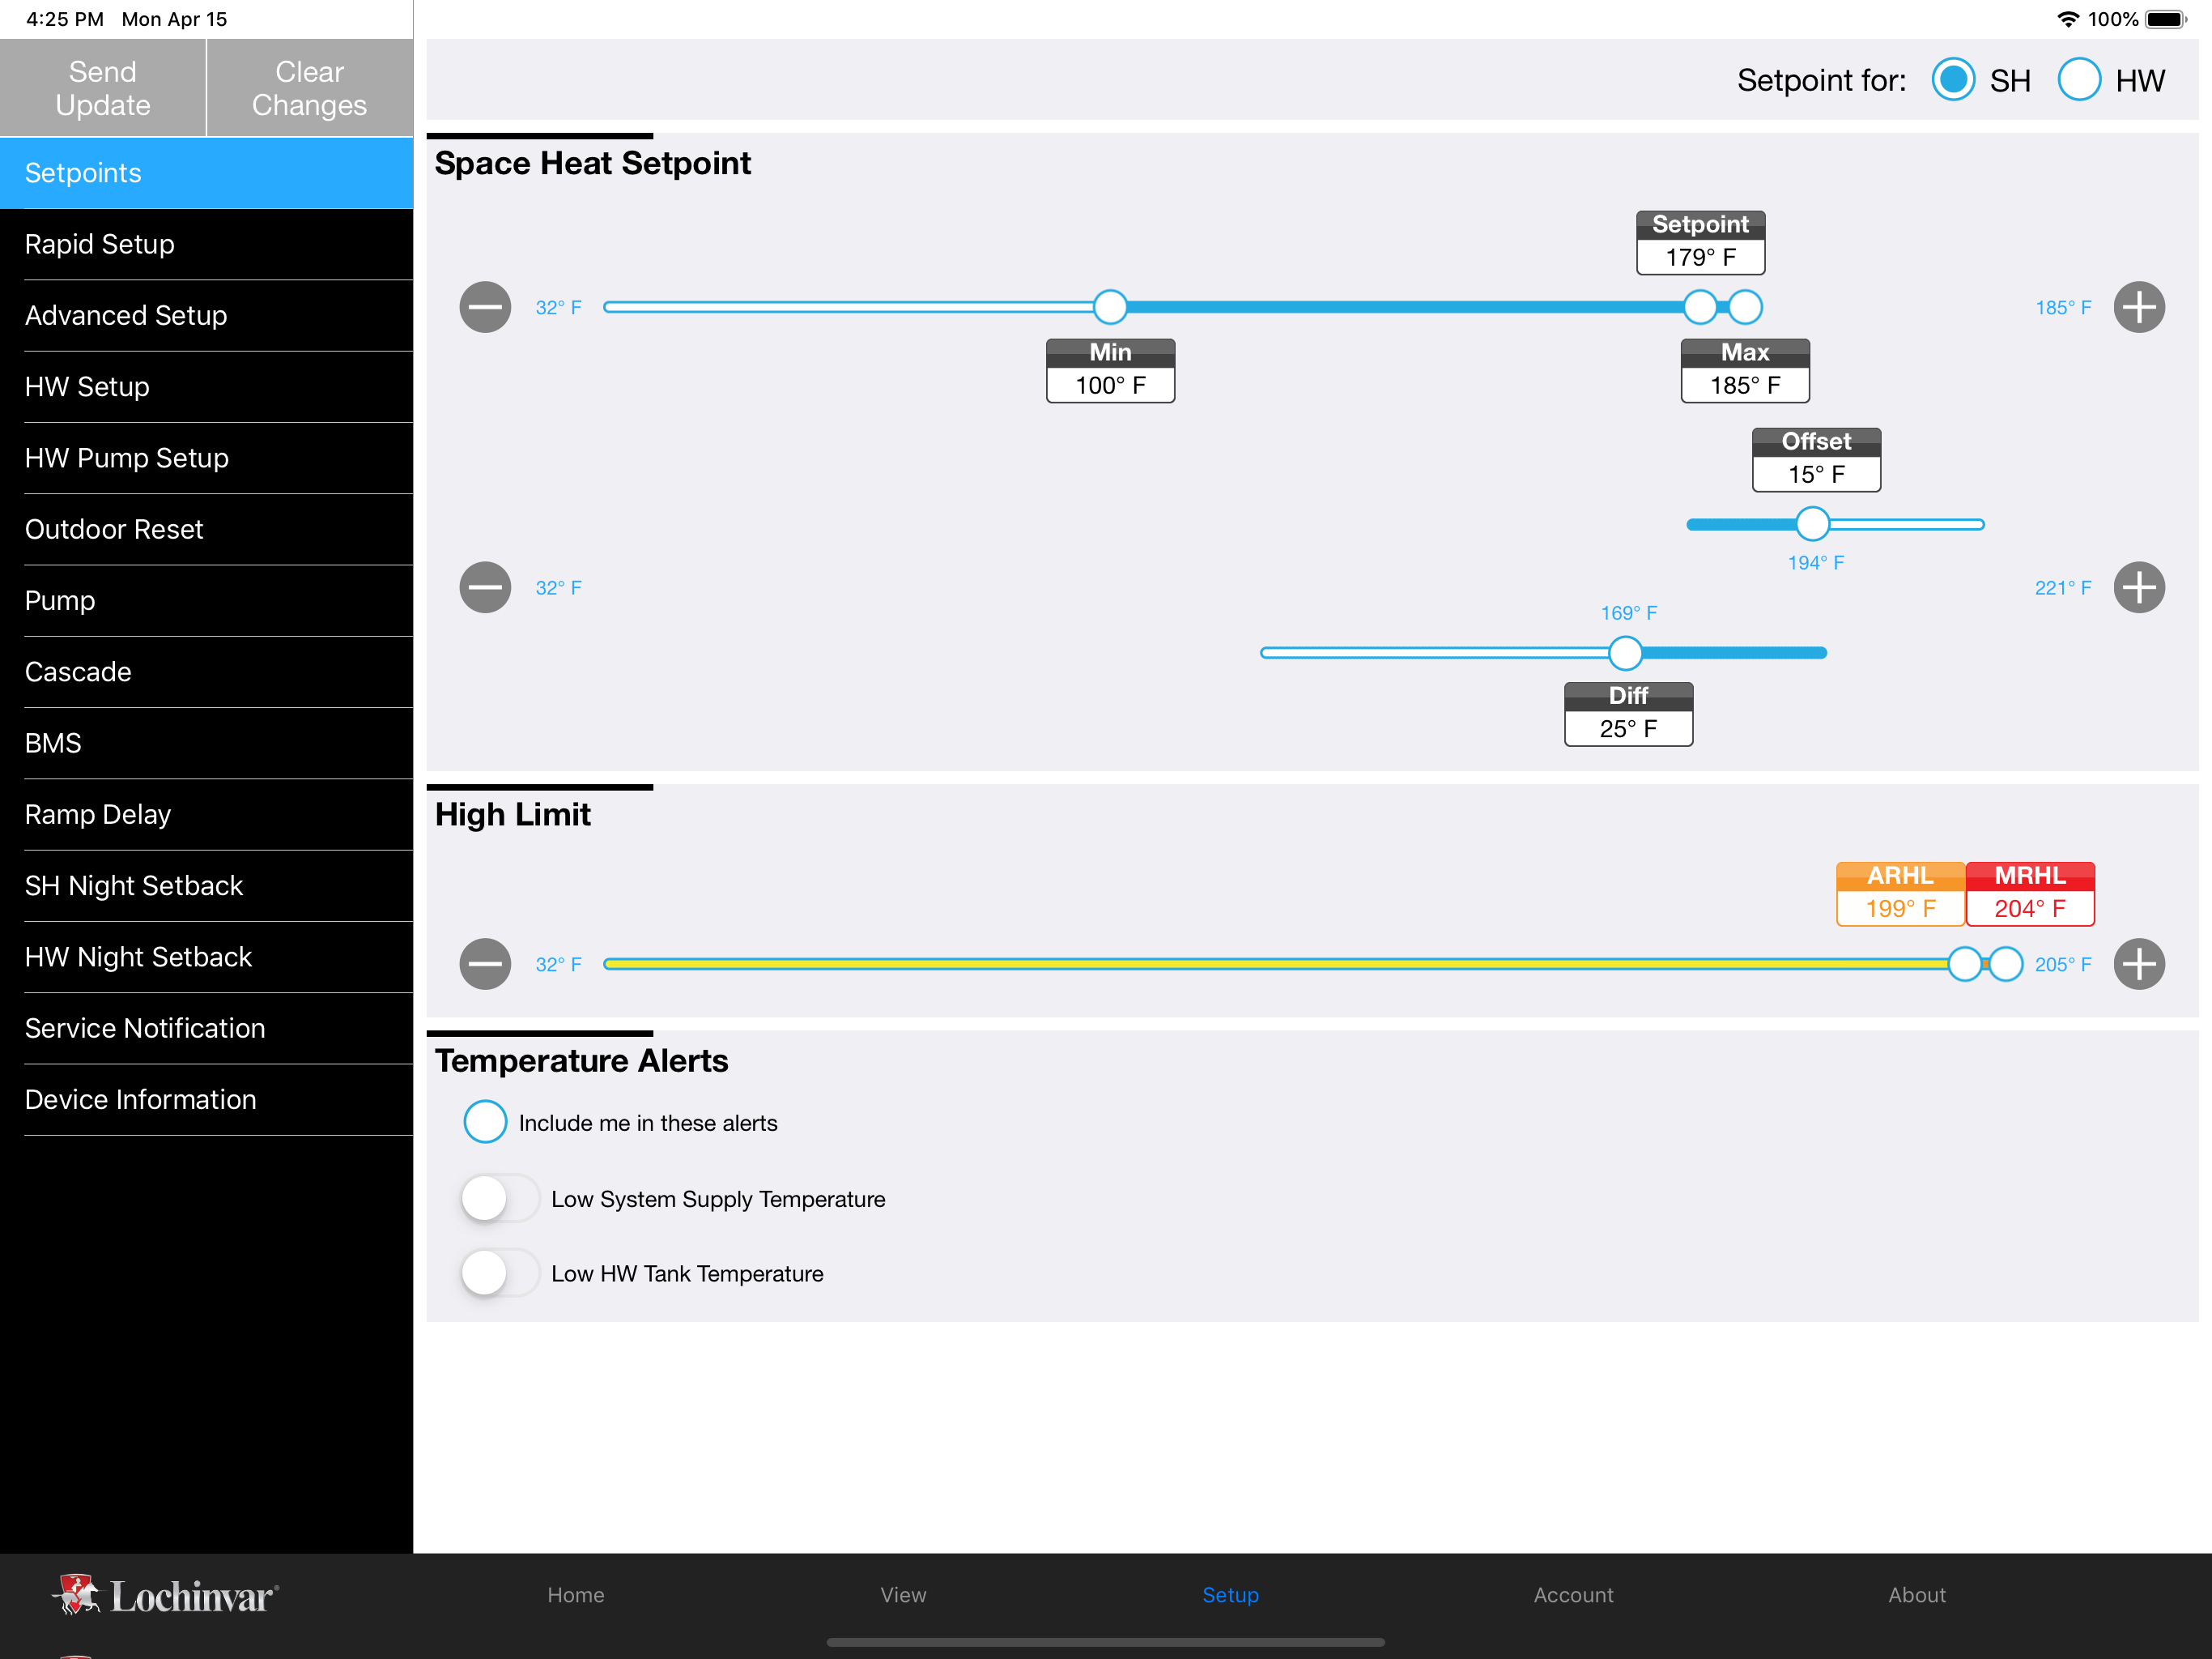Open Rapid Setup in sidebar

coord(207,244)
